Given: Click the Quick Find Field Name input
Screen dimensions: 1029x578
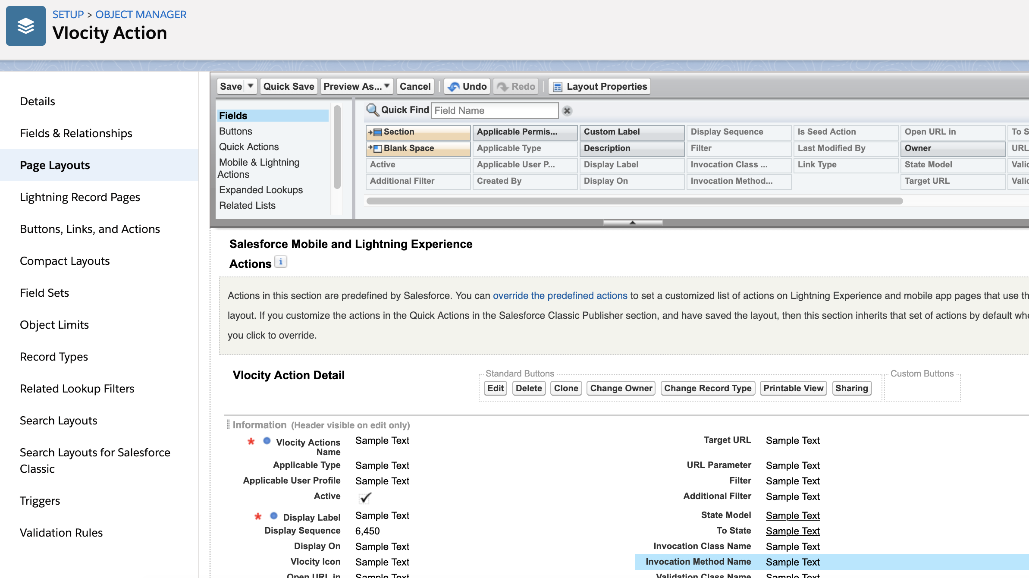Looking at the screenshot, I should tap(495, 110).
